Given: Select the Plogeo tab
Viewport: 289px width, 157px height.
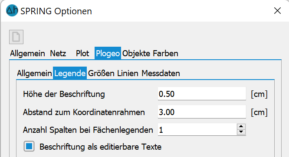Looking at the screenshot, I should [x=108, y=53].
